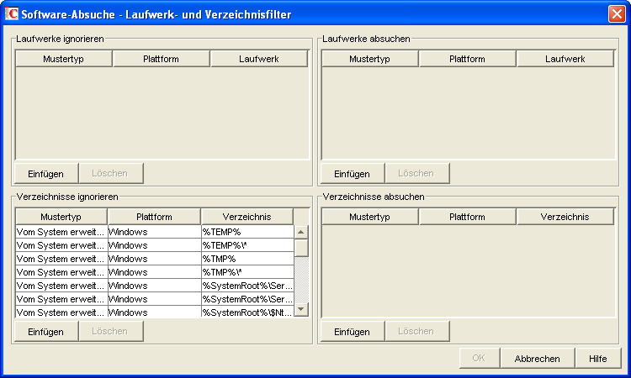The width and height of the screenshot is (631, 378).
Task: Click scrollbar thumb in Verzeichnisse ignorieren list
Action: [x=301, y=248]
